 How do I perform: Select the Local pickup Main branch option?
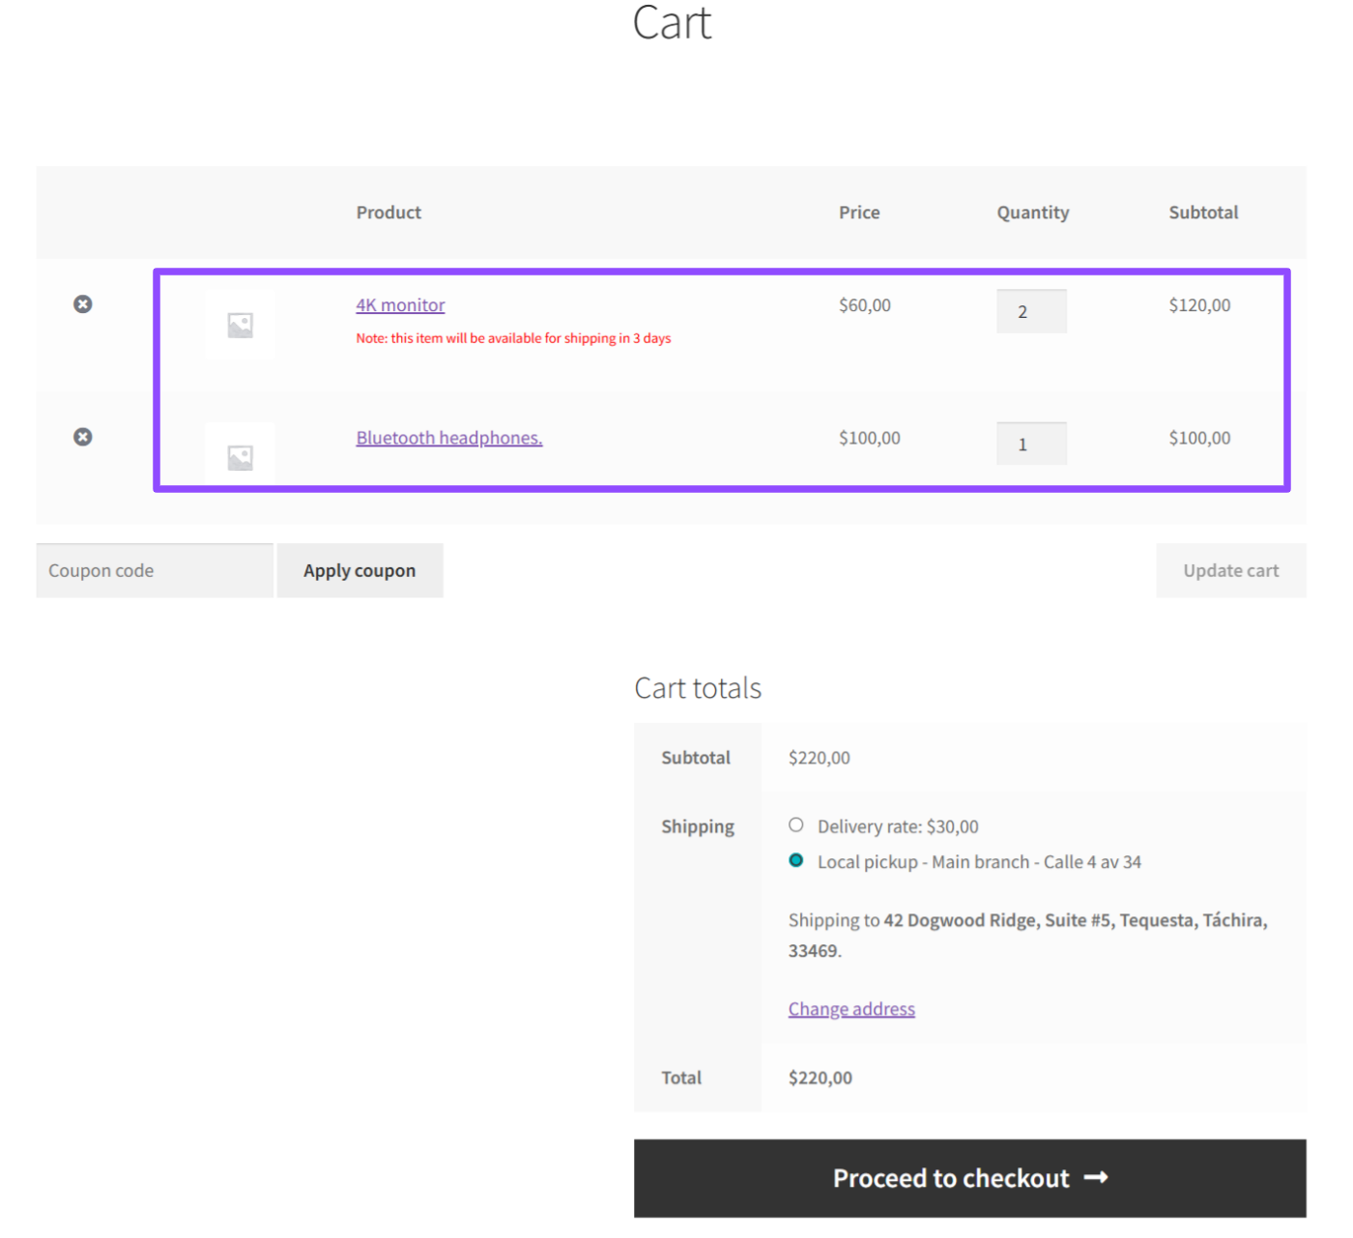coord(794,859)
